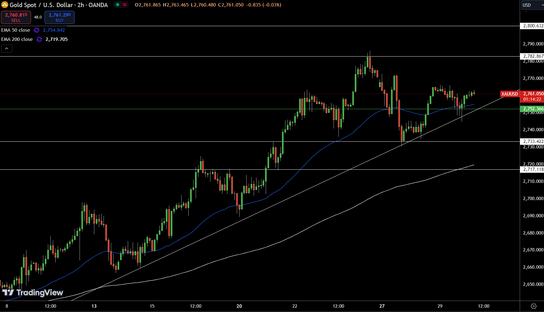The width and height of the screenshot is (544, 312).
Task: Click the low price L2,760.480
Action: click(x=203, y=5)
